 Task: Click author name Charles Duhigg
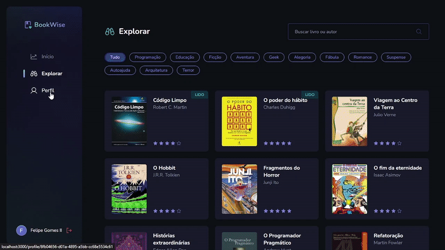coord(279,107)
